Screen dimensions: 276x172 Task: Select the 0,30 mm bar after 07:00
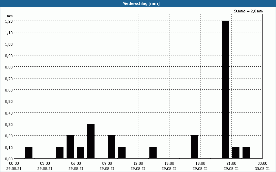tap(91, 141)
